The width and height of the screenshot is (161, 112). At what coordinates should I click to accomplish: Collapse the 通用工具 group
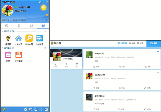point(3,31)
